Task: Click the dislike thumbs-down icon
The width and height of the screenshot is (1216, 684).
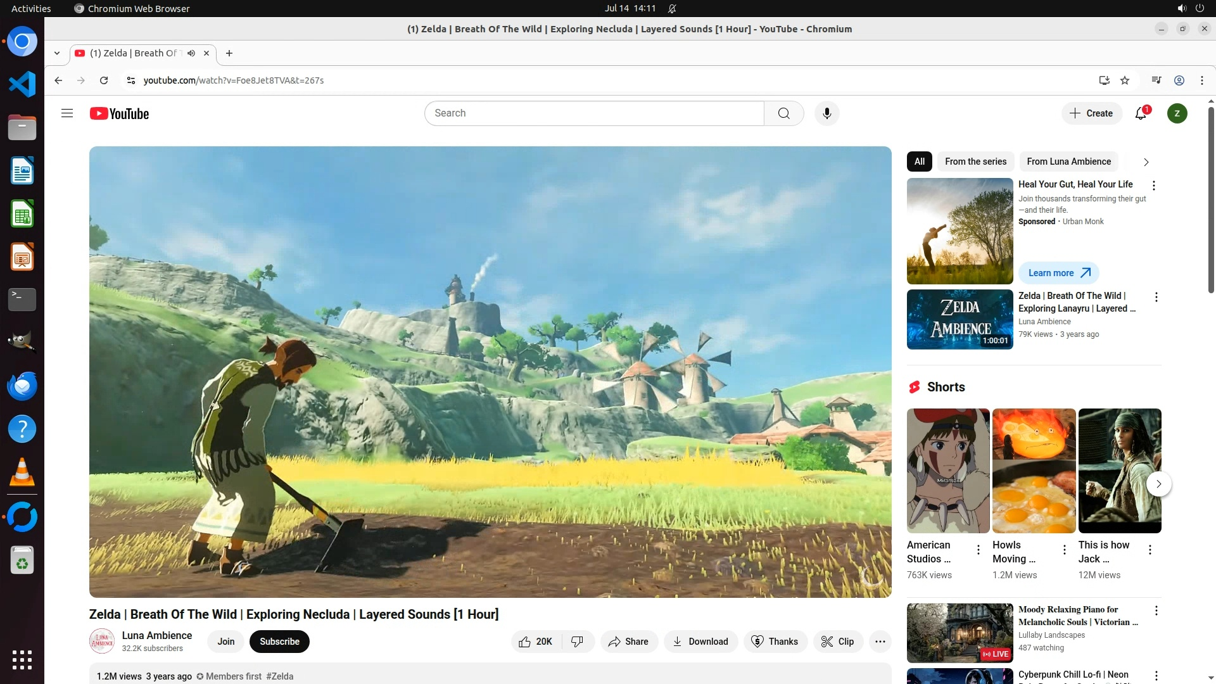Action: pos(577,642)
